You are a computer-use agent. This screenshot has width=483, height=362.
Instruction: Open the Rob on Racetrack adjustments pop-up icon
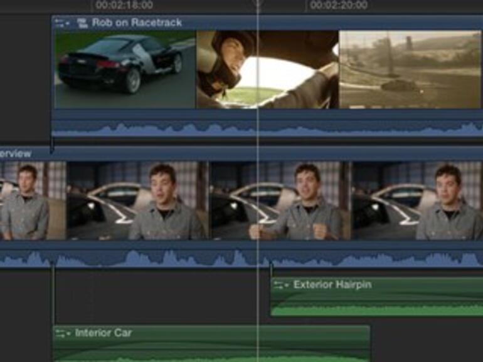coord(63,23)
